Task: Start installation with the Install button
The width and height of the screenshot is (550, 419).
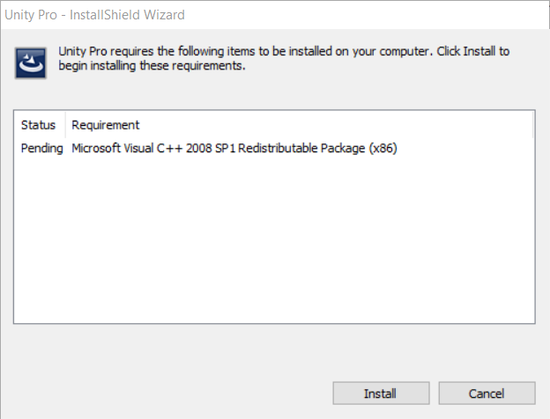Action: pos(381,393)
